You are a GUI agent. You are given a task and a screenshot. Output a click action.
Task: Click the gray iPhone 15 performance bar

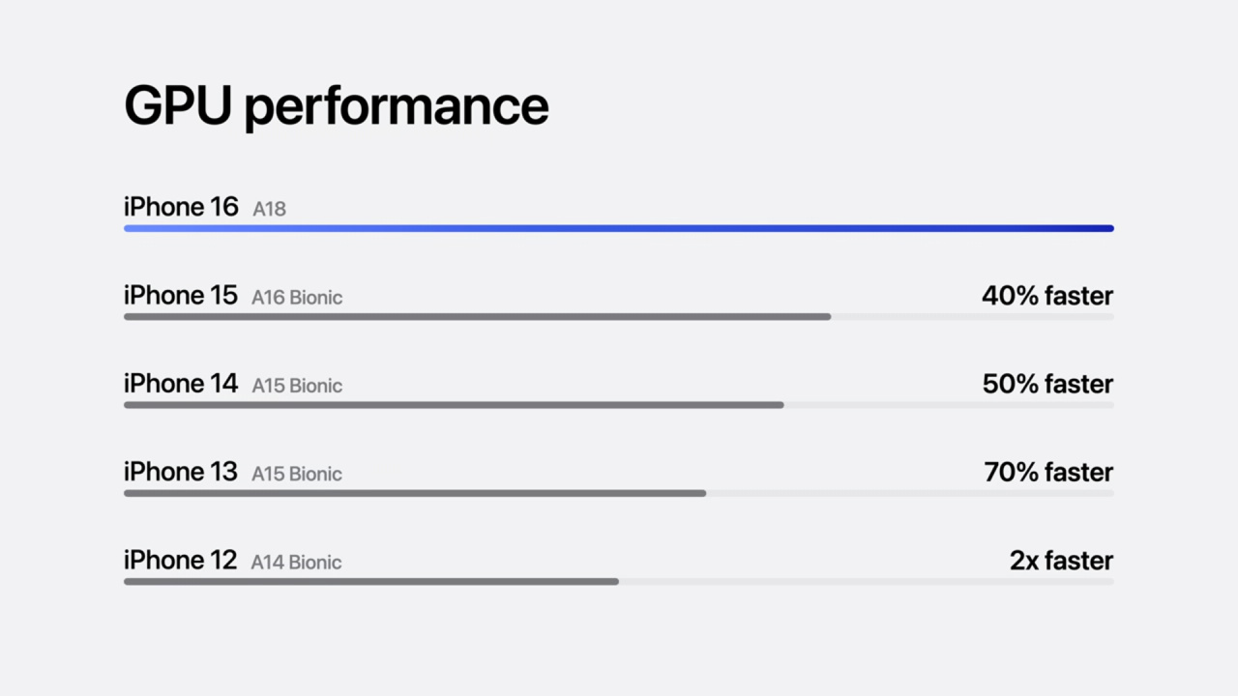pos(477,317)
